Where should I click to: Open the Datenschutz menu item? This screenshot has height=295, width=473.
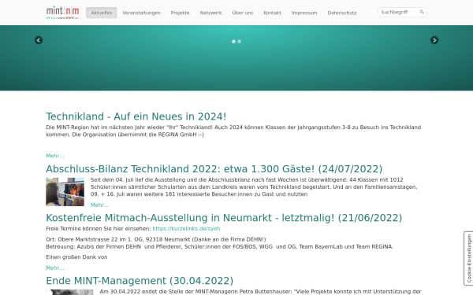coord(342,13)
